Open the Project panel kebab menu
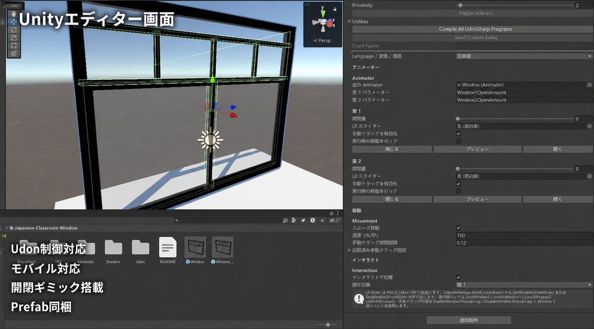594x329 pixels. [x=338, y=213]
